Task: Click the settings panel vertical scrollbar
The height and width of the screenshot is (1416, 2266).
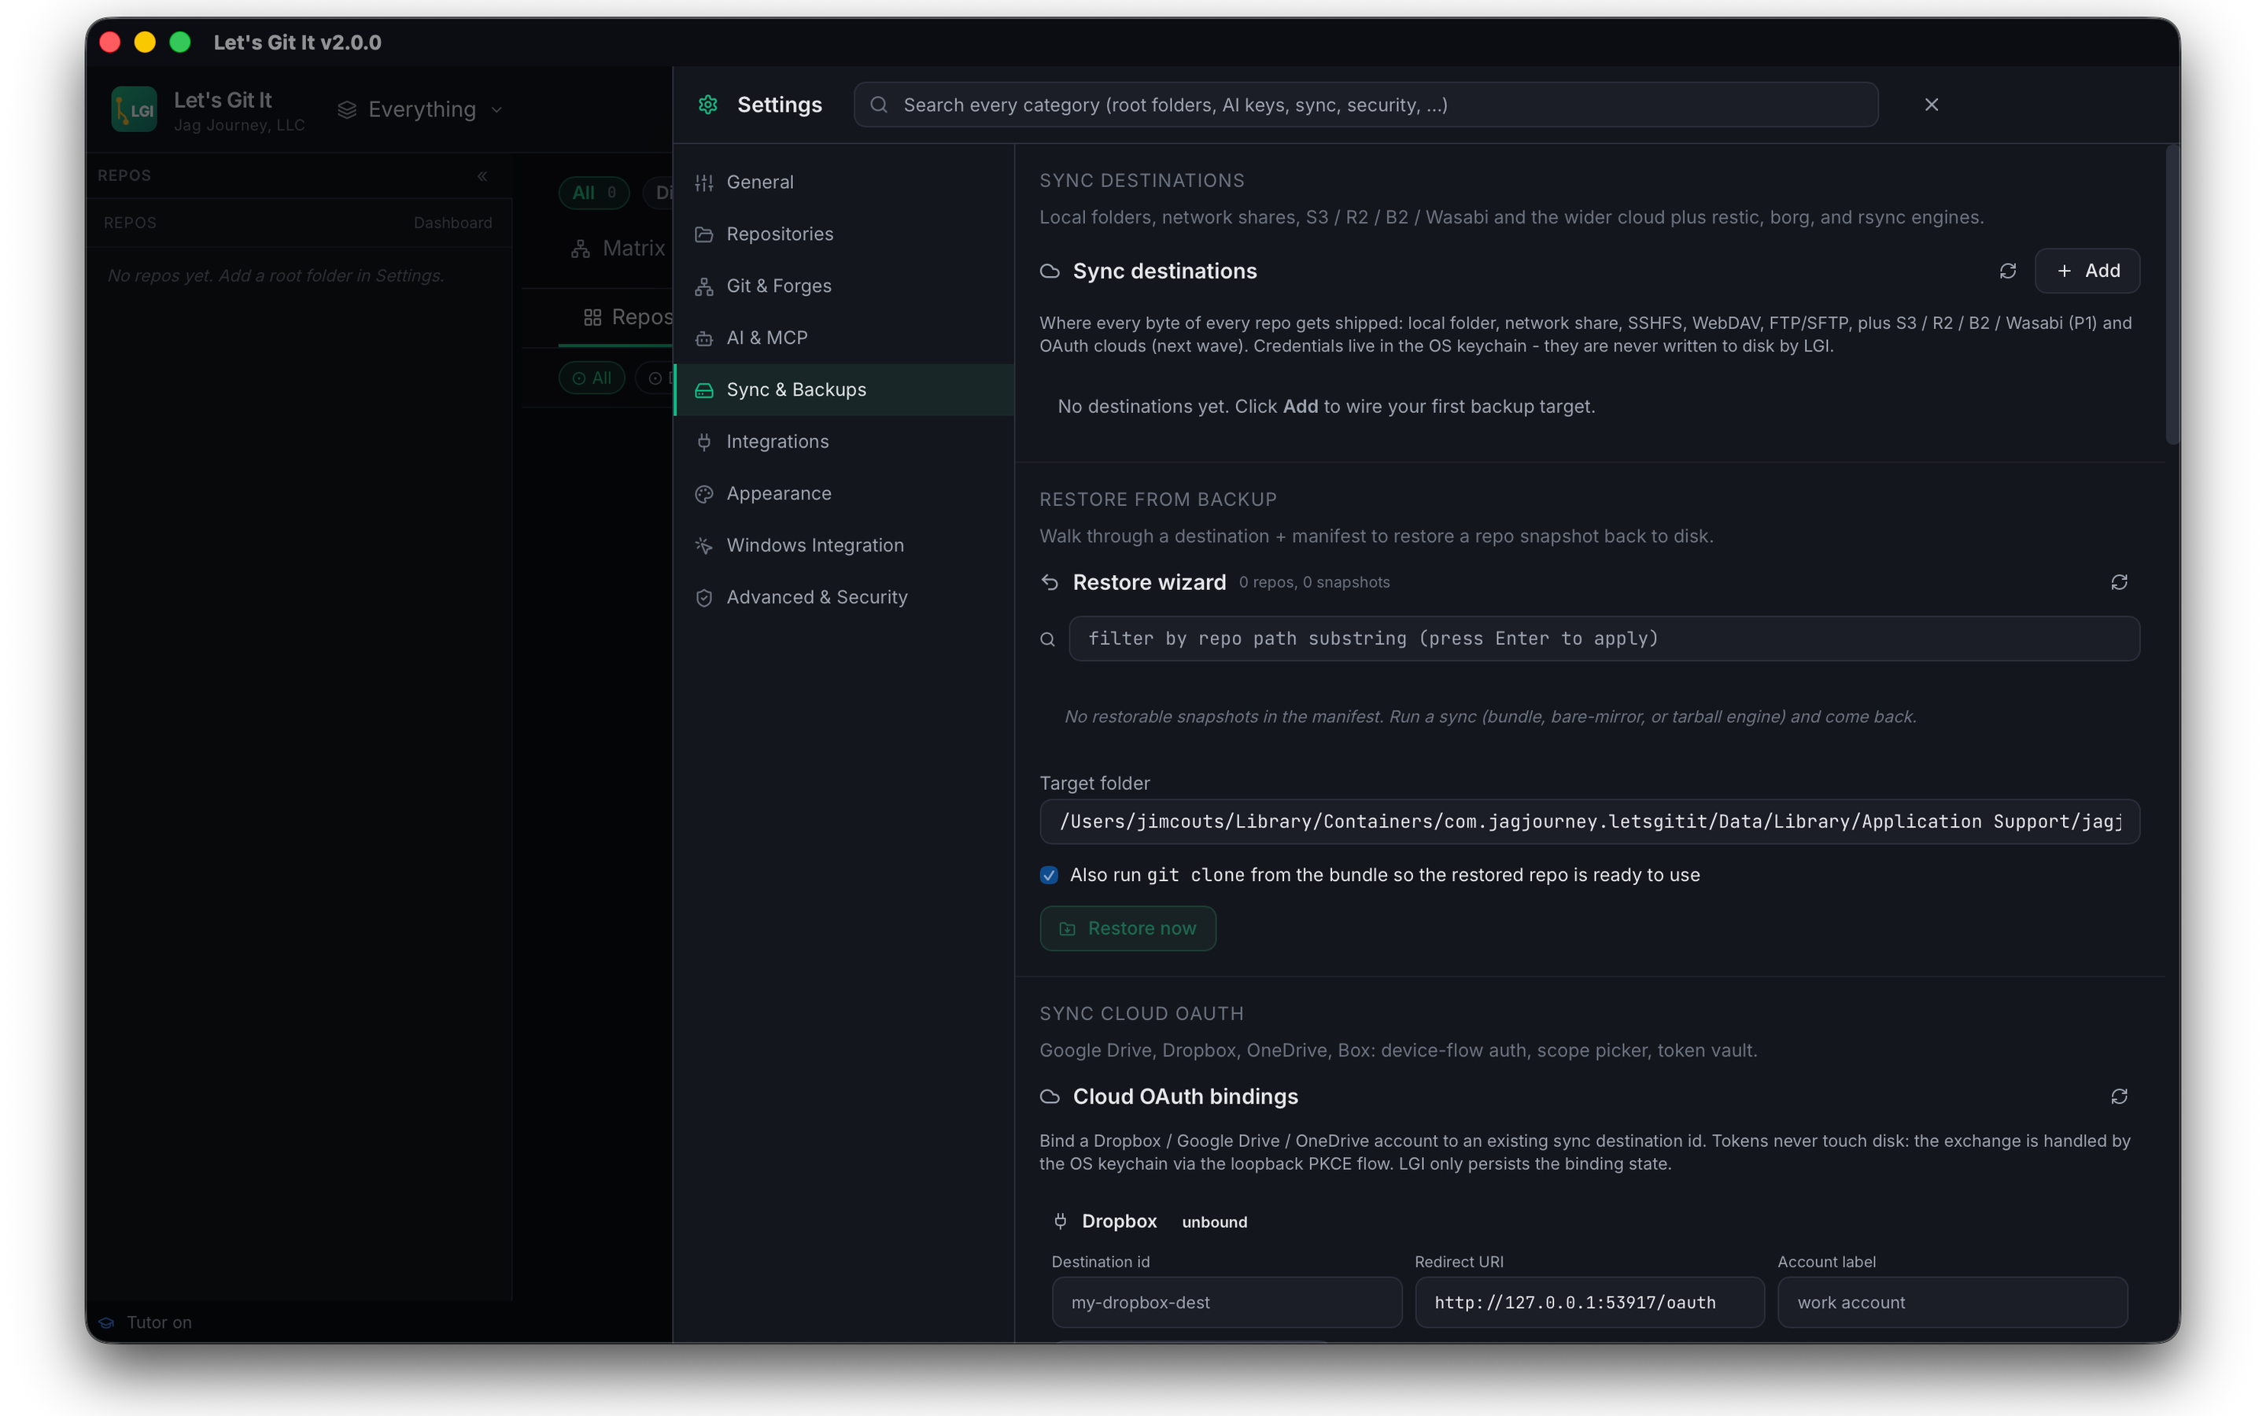Action: [x=2172, y=295]
